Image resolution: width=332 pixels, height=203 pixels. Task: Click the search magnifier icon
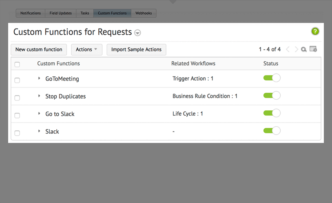click(304, 49)
